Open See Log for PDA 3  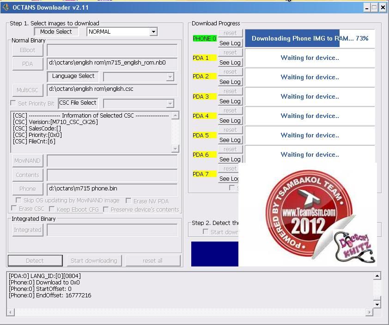(x=230, y=101)
